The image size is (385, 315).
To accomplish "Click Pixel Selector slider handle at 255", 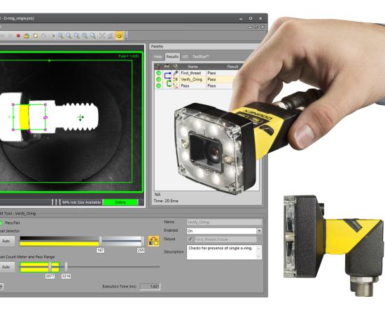I will pyautogui.click(x=142, y=241).
